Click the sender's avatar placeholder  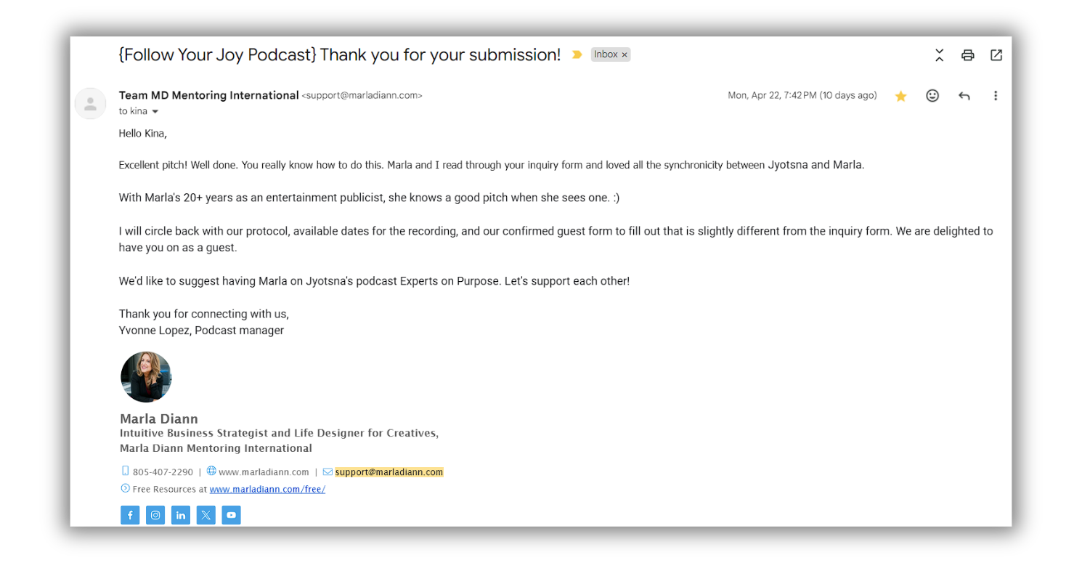click(x=91, y=104)
